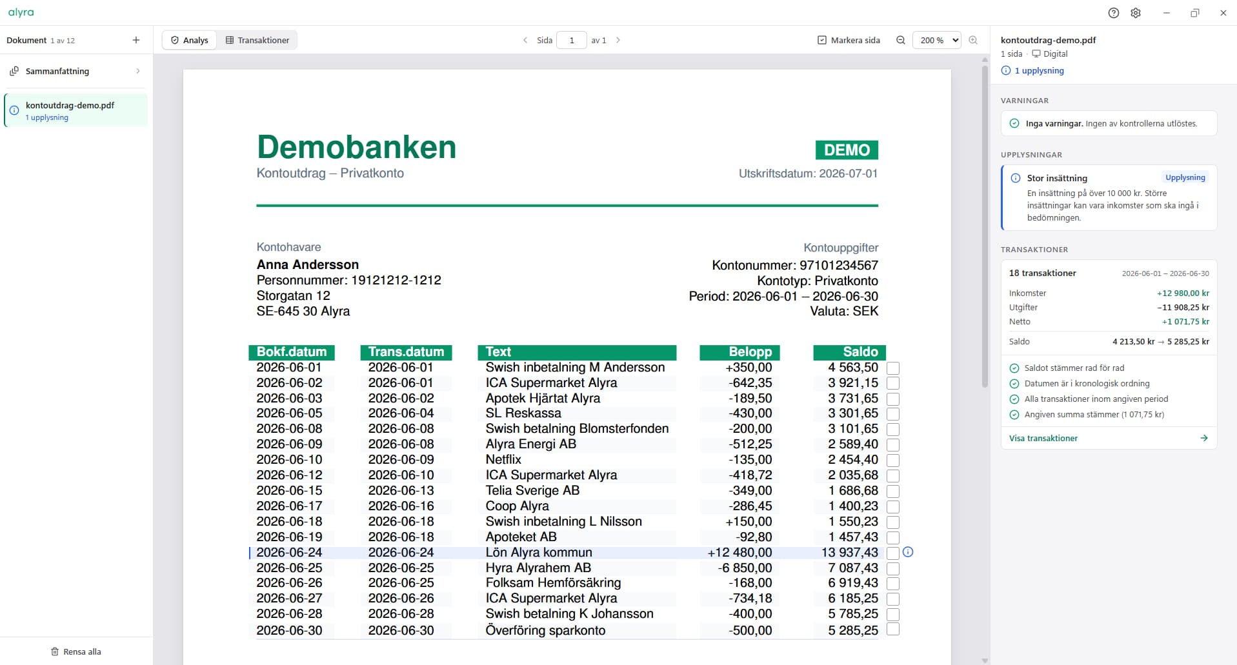This screenshot has width=1237, height=665.
Task: Click Kontonummer: 97101234567 text
Action: 795,265
